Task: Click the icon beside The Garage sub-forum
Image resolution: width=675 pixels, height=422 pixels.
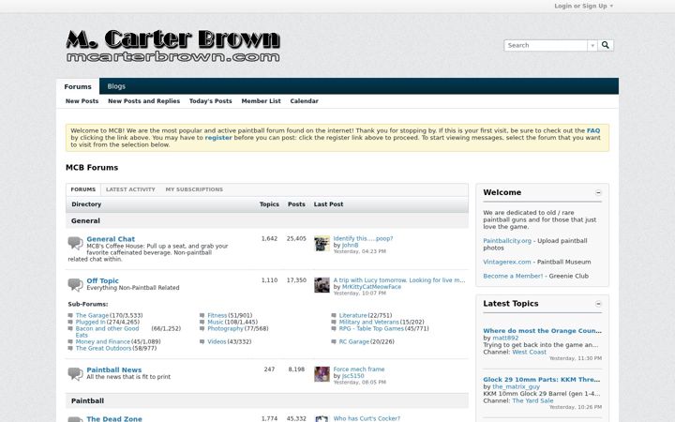Action: coord(70,316)
